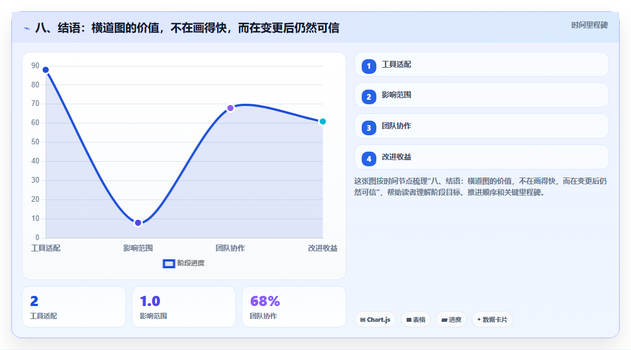Click the 0 y-axis tick label
Image resolution: width=631 pixels, height=350 pixels.
coord(37,238)
